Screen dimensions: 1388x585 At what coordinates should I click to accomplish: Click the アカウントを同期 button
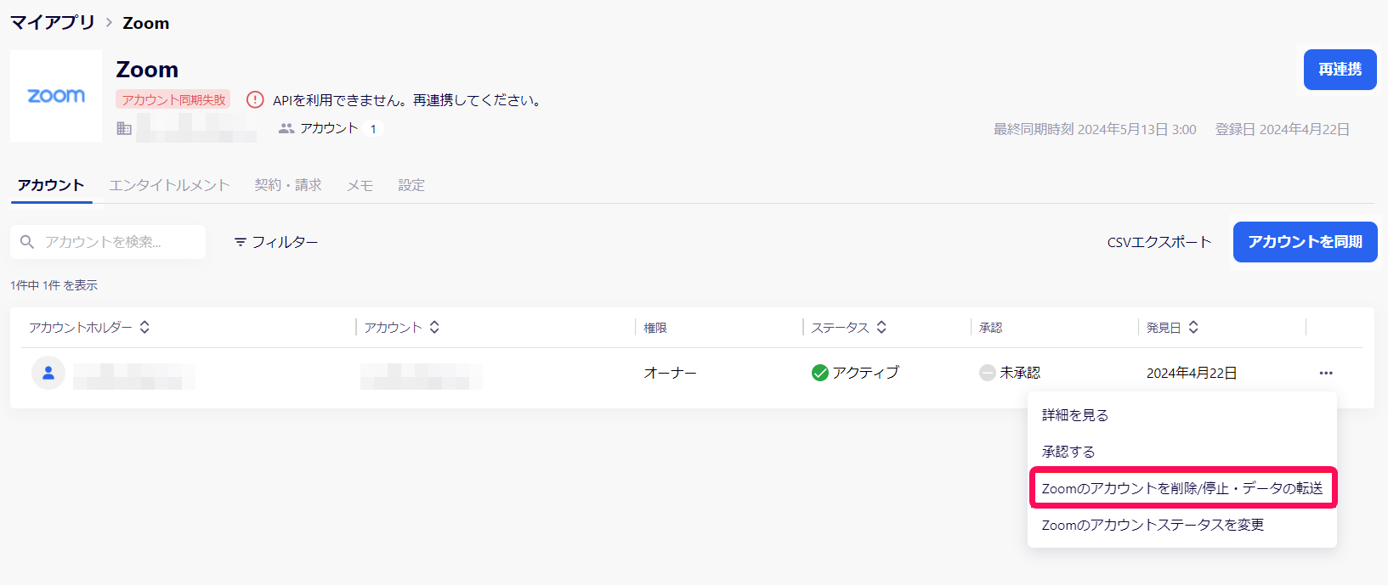(1306, 242)
